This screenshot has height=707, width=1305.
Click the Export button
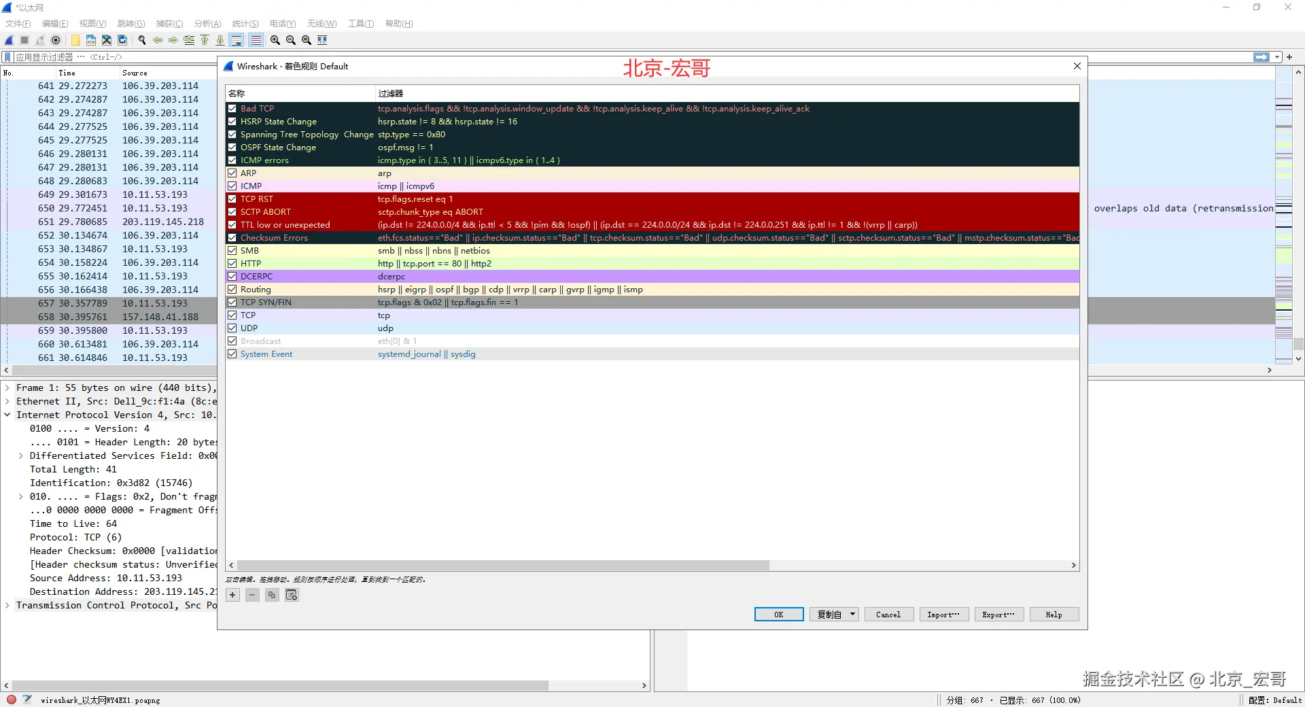point(998,615)
